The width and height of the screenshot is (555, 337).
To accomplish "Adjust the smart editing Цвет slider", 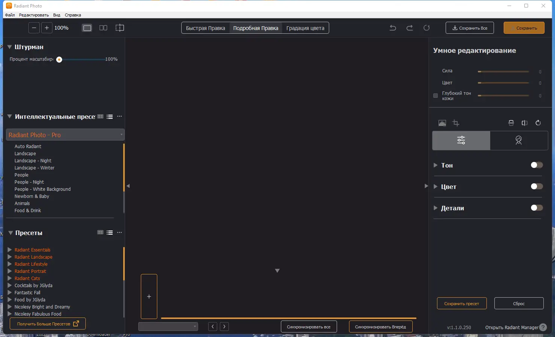I will (503, 83).
